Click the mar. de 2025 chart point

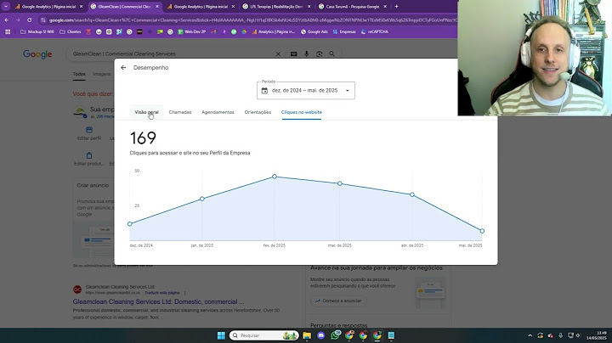click(339, 183)
